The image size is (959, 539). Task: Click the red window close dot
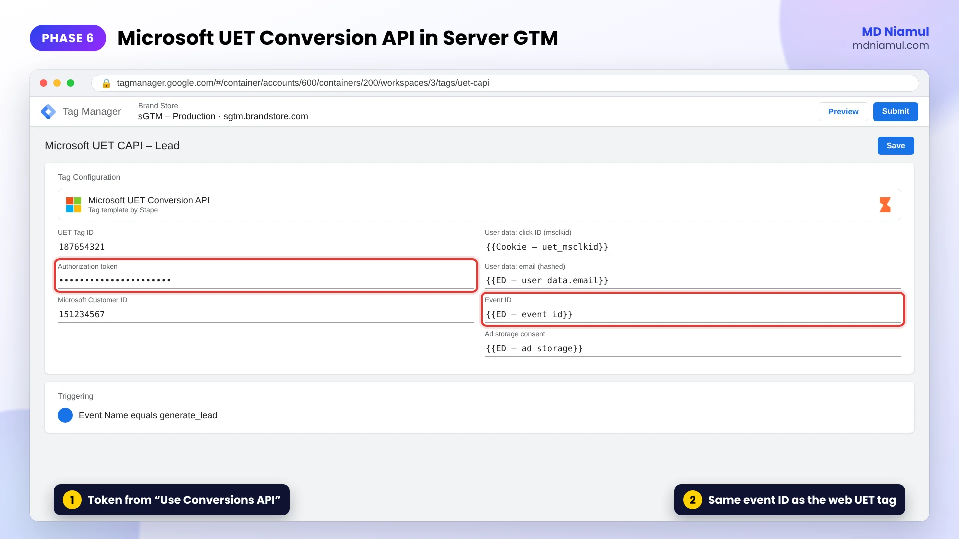pos(44,83)
